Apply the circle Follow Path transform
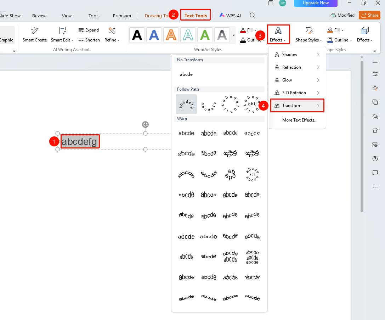 pos(230,104)
